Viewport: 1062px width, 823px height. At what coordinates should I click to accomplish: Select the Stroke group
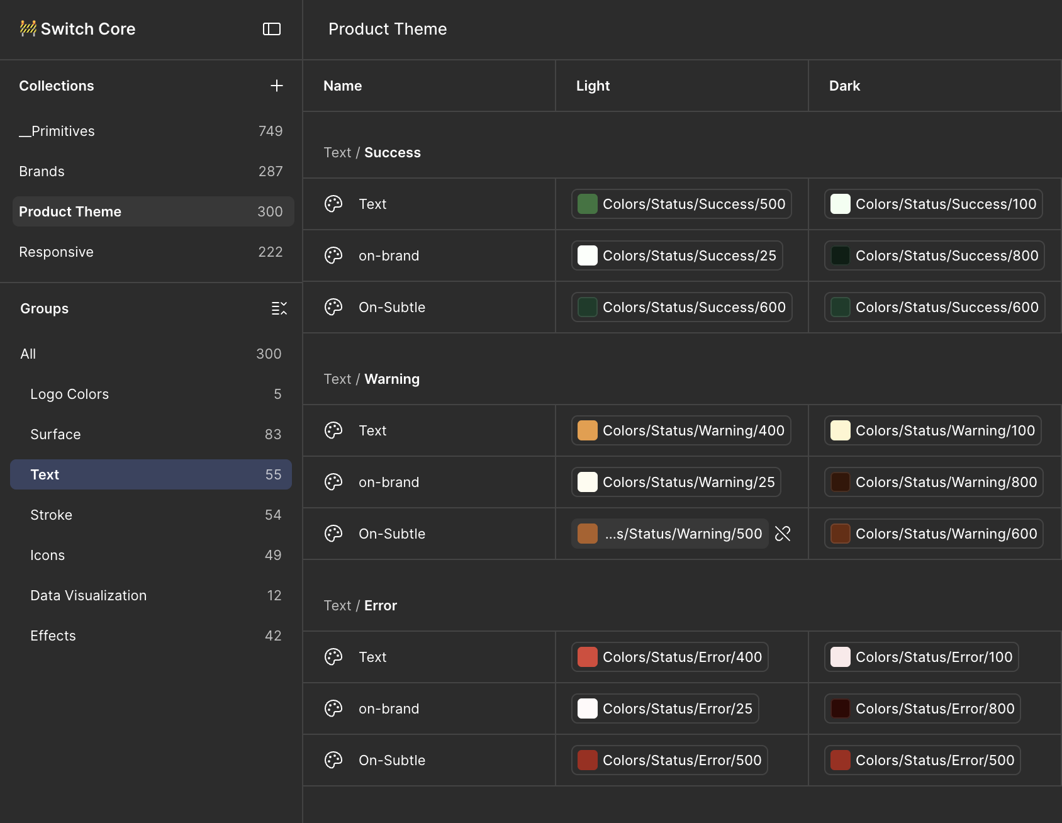coord(151,515)
